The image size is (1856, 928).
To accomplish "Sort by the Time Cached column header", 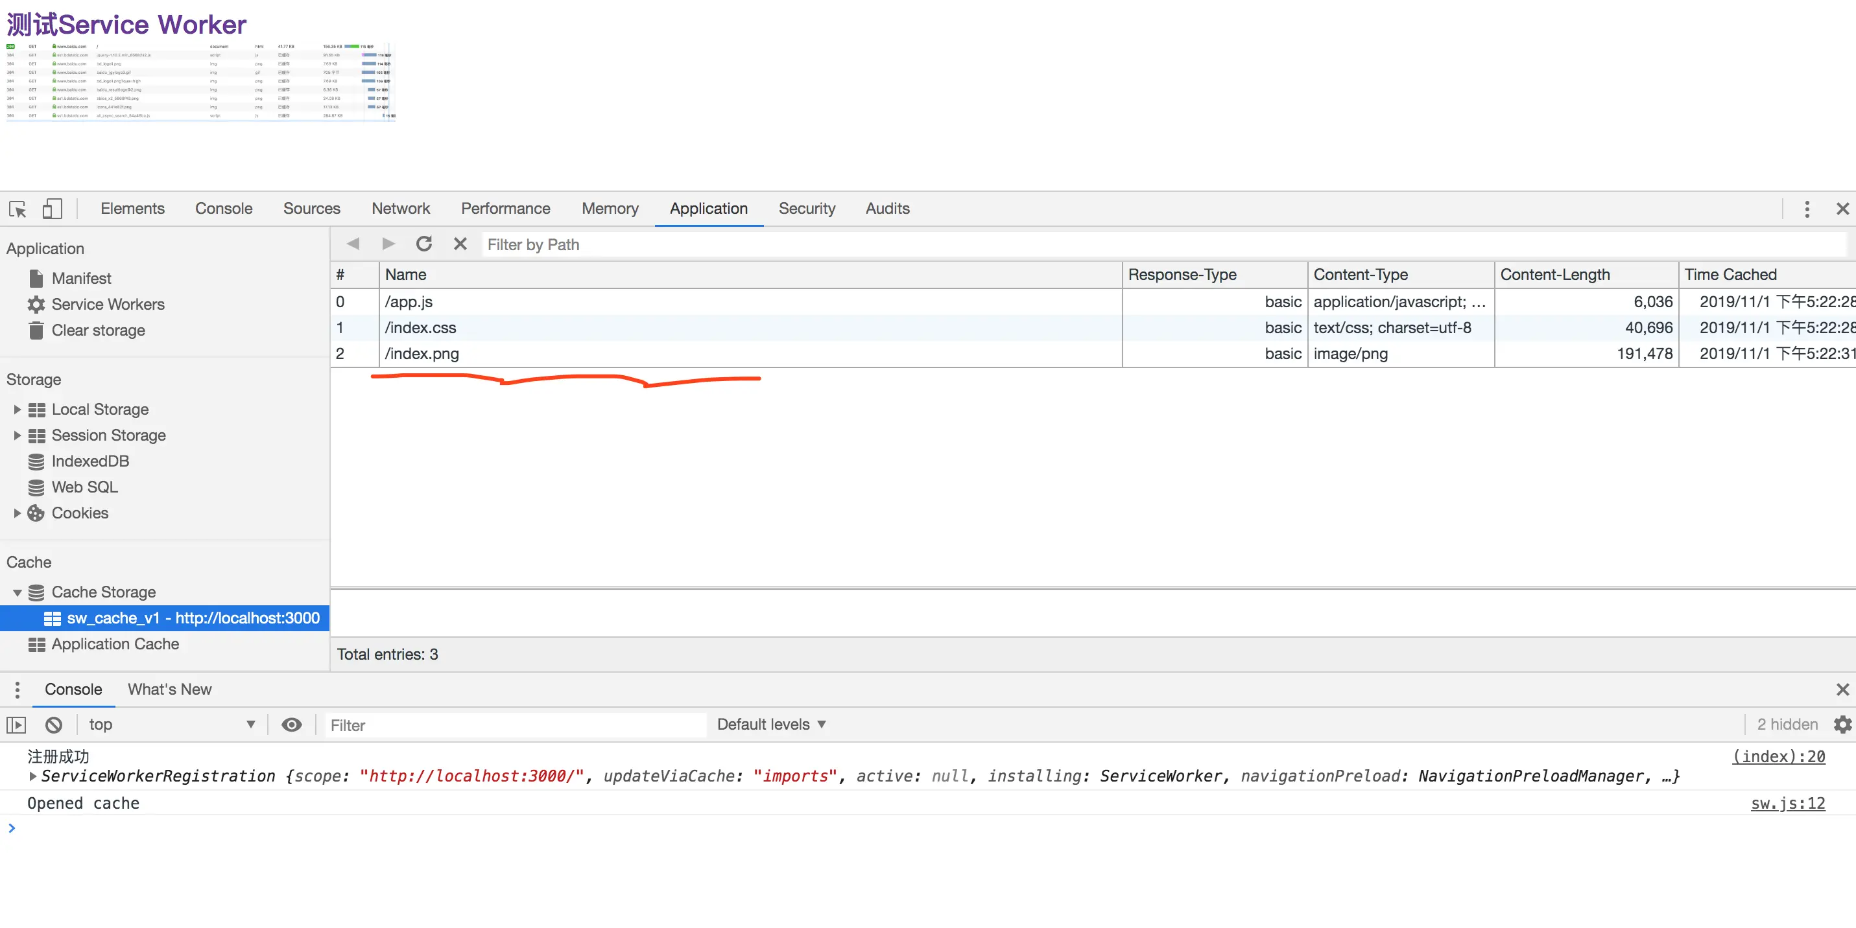I will [1767, 274].
